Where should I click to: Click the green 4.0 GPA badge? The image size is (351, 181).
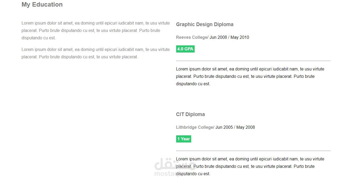click(x=185, y=49)
